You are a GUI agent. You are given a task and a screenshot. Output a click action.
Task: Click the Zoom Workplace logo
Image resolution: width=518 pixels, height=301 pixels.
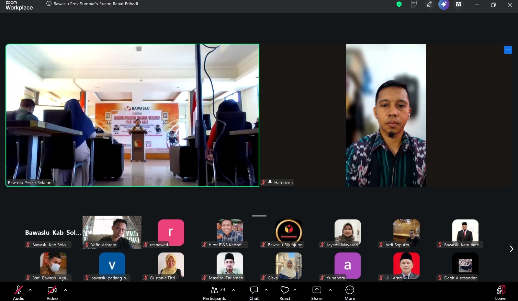pos(19,5)
